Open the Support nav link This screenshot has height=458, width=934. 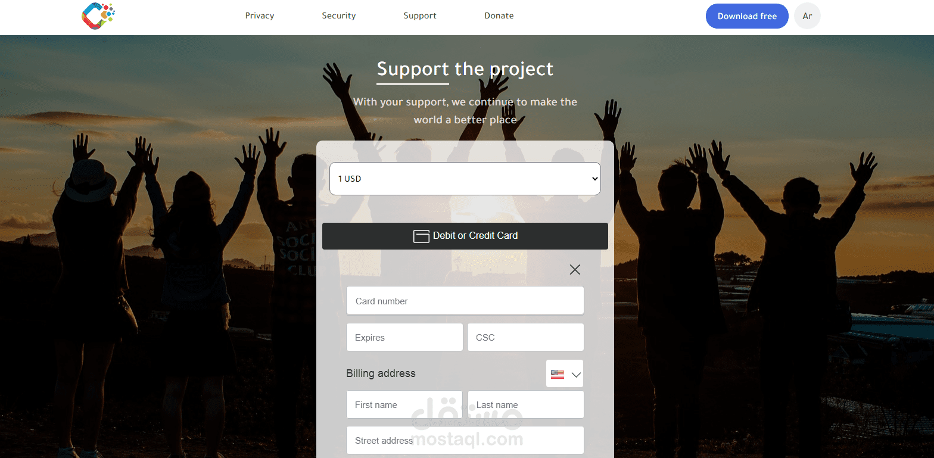[420, 16]
